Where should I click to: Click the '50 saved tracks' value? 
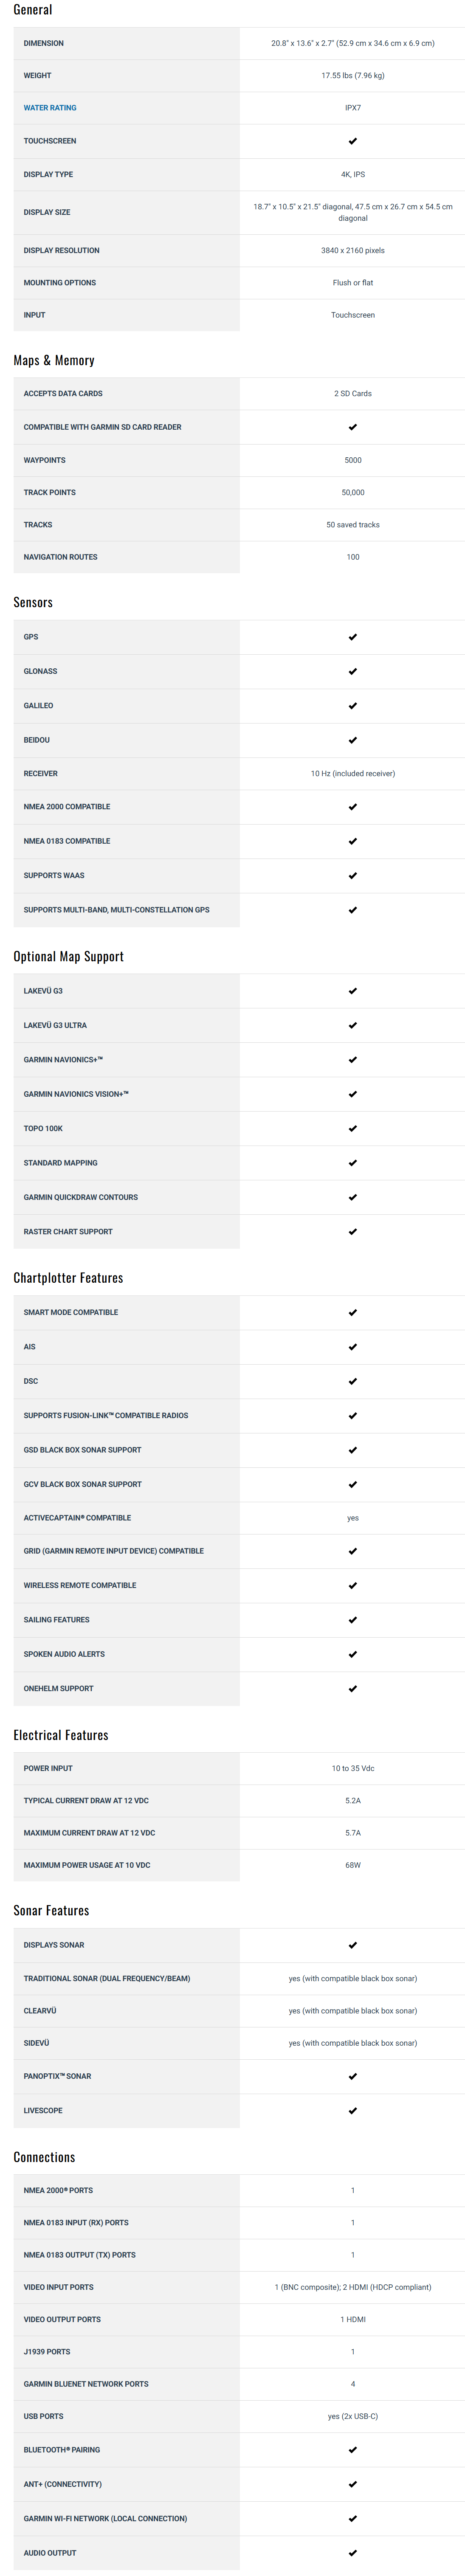pos(353,525)
